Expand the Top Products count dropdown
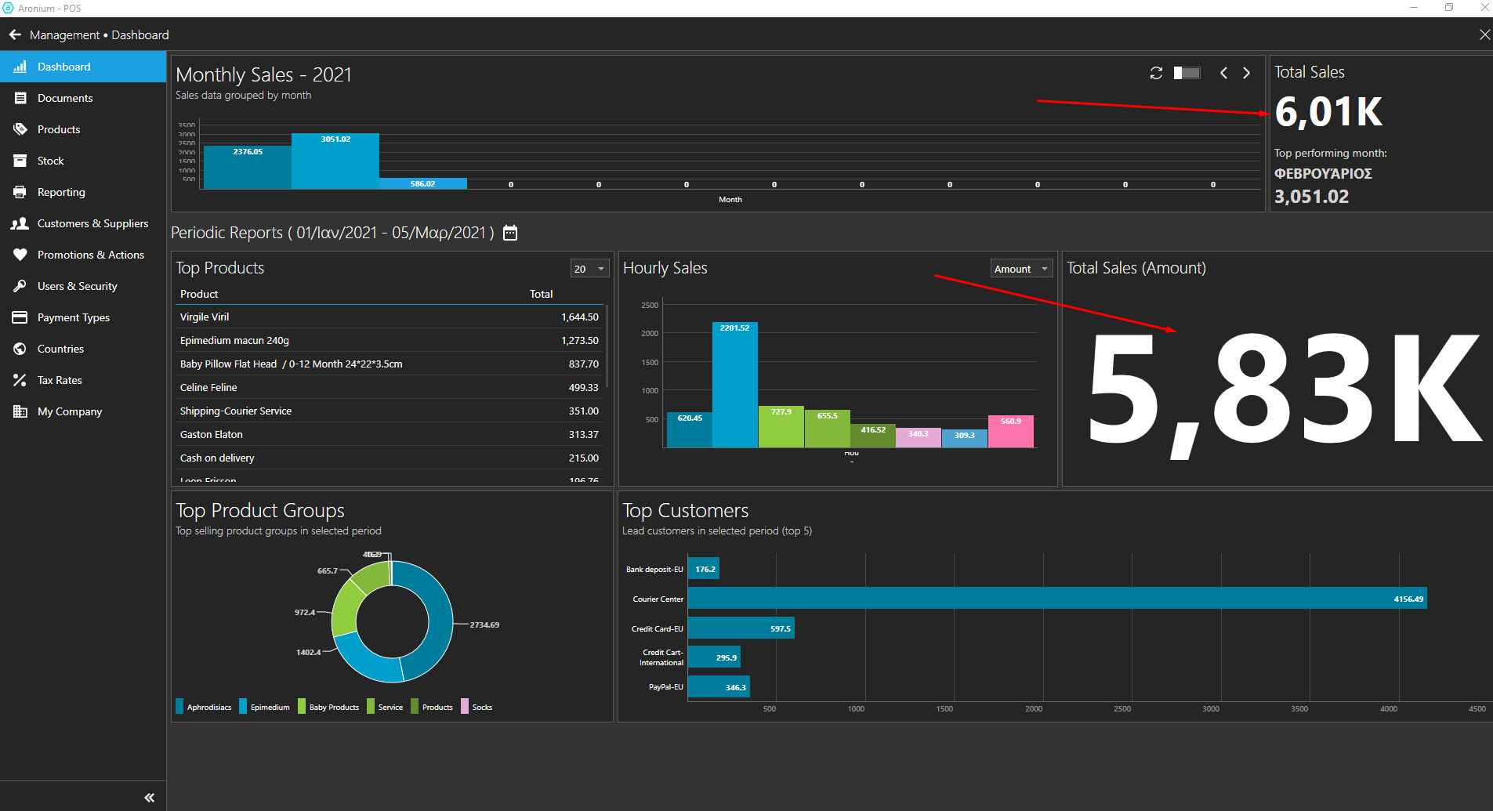Image resolution: width=1493 pixels, height=811 pixels. click(589, 269)
